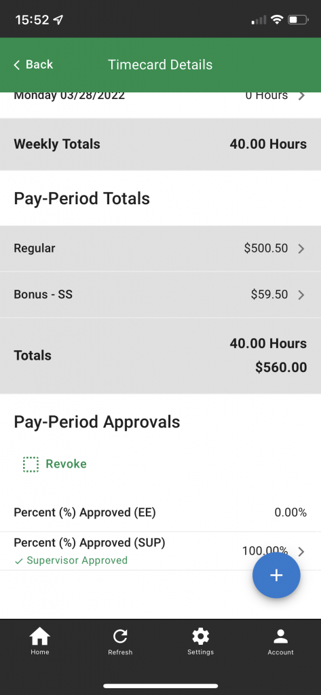Toggle the Revoke checkbox

(31, 464)
